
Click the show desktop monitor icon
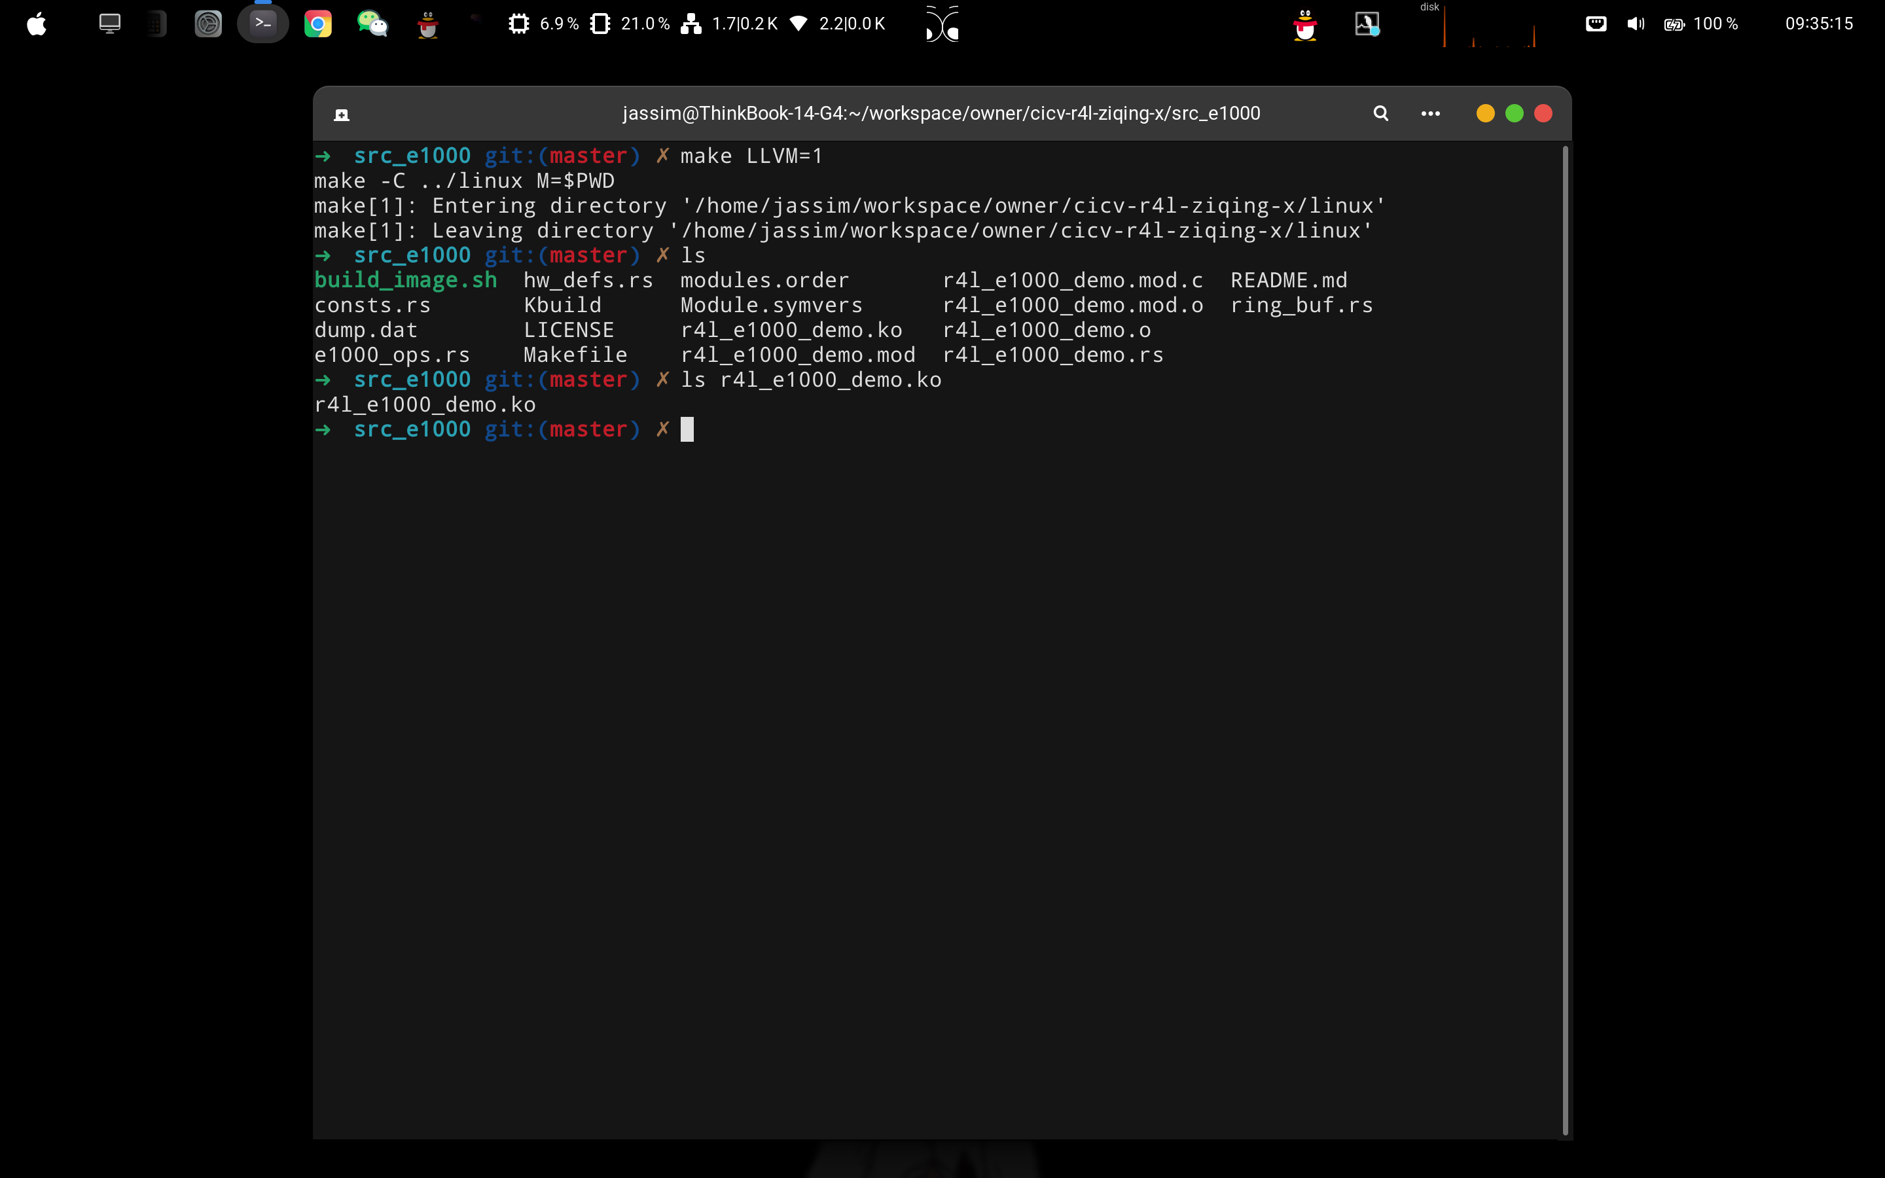[110, 24]
